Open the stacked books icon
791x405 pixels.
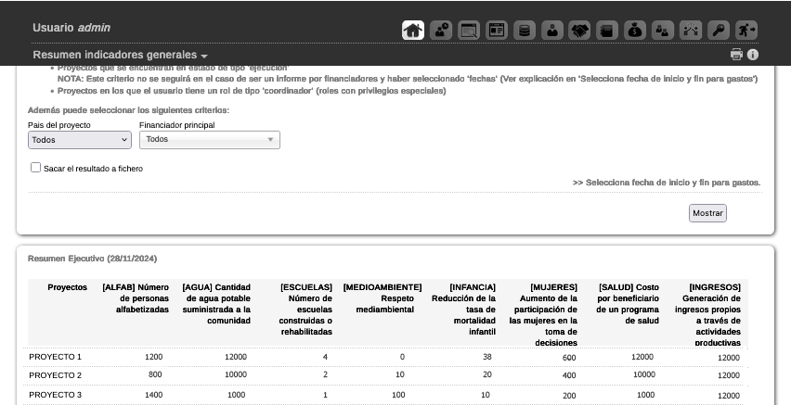click(x=607, y=31)
